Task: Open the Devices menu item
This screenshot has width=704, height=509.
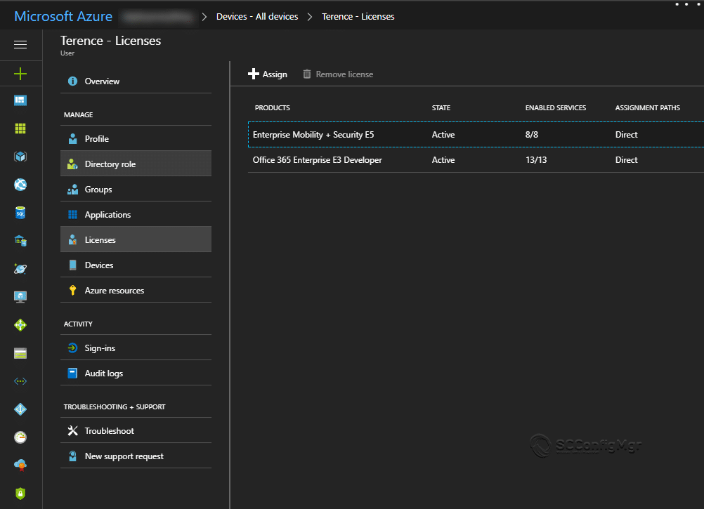Action: click(136, 265)
